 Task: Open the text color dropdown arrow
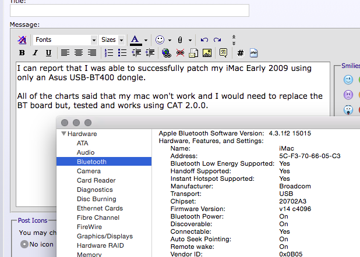[146, 40]
